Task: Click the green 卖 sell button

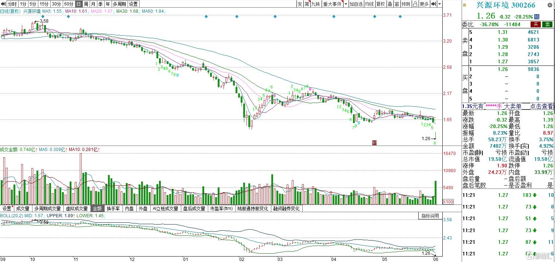Action: point(547,24)
